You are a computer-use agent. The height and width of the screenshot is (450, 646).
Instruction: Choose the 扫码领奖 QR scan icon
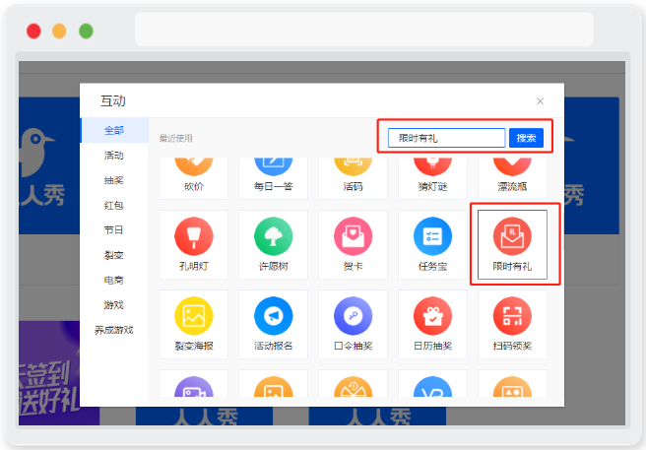click(512, 316)
